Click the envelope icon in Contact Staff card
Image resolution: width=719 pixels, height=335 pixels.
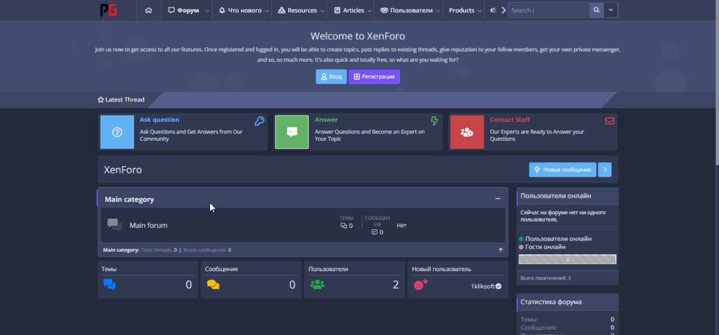point(609,121)
